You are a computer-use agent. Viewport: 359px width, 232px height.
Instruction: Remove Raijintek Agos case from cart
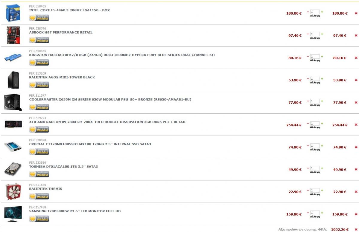[356, 80]
